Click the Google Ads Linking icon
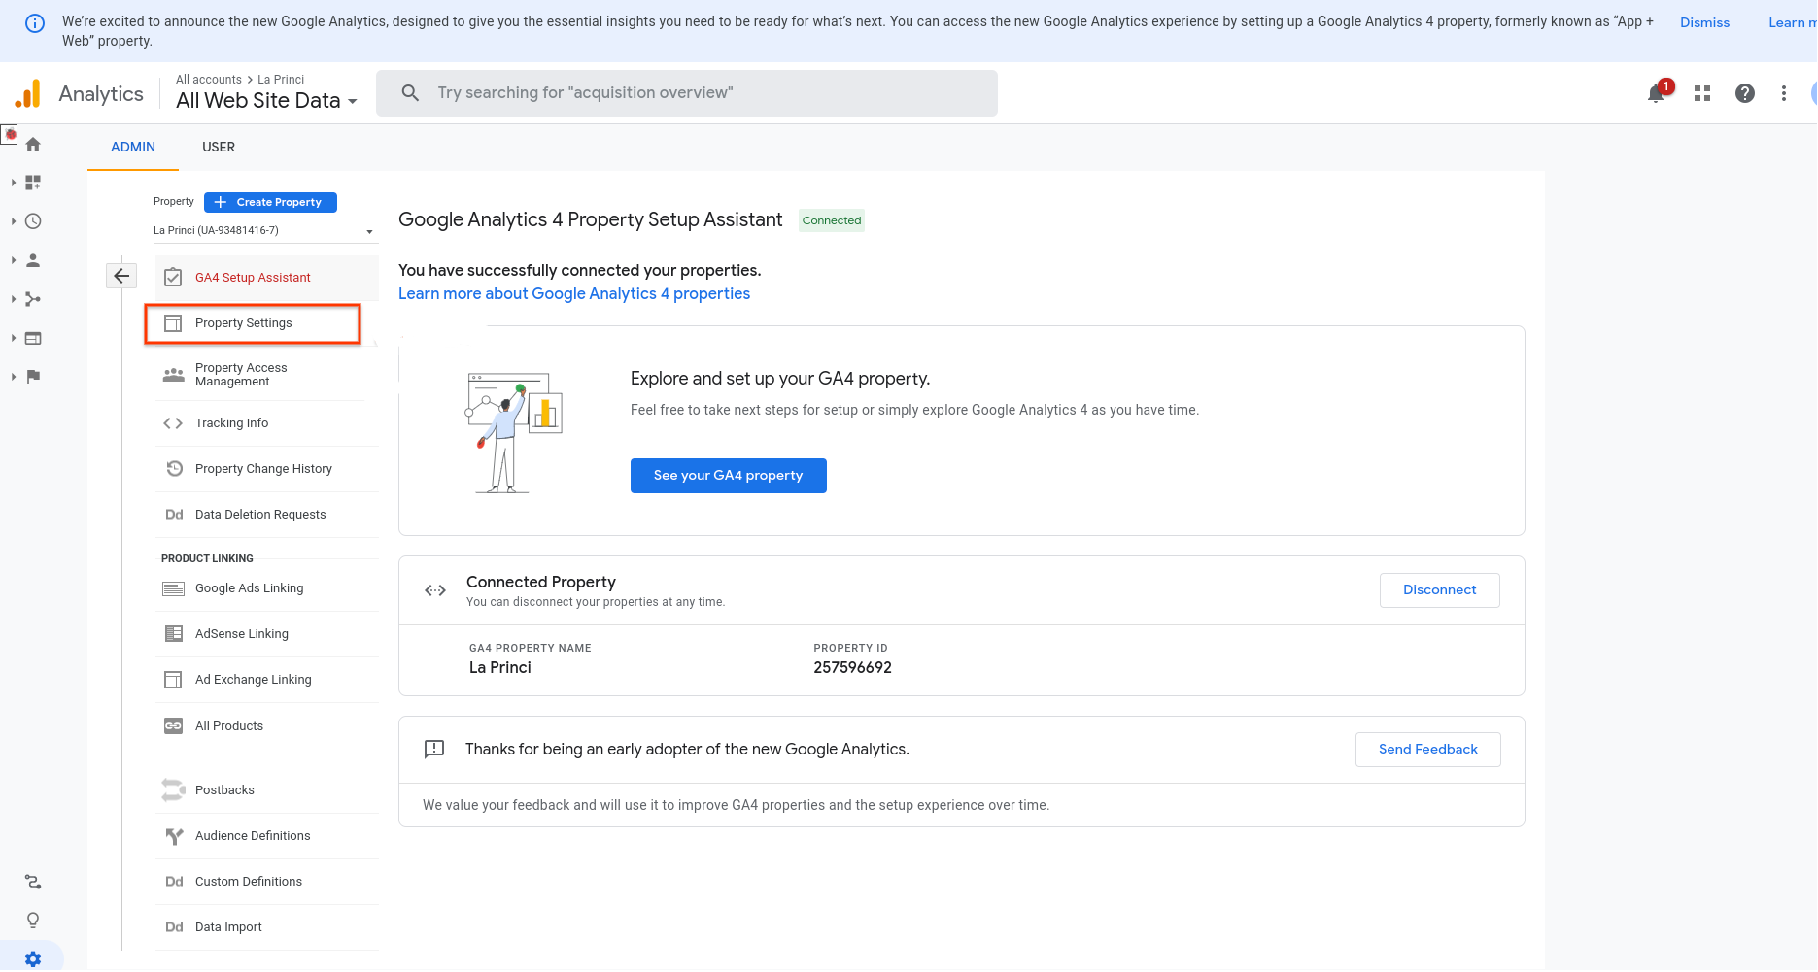This screenshot has height=972, width=1818. (x=174, y=588)
